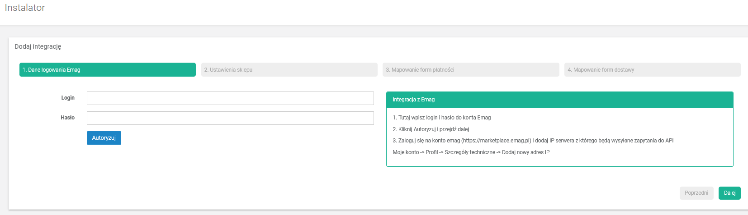Open "3. Mapowanie form płatności" step
Viewport: 748px width, 215px height.
click(470, 70)
